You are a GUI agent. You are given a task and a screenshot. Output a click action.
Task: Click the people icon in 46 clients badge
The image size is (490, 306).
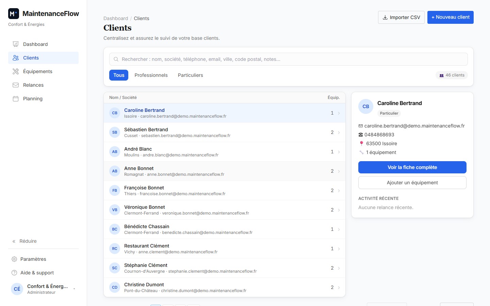[x=441, y=75]
